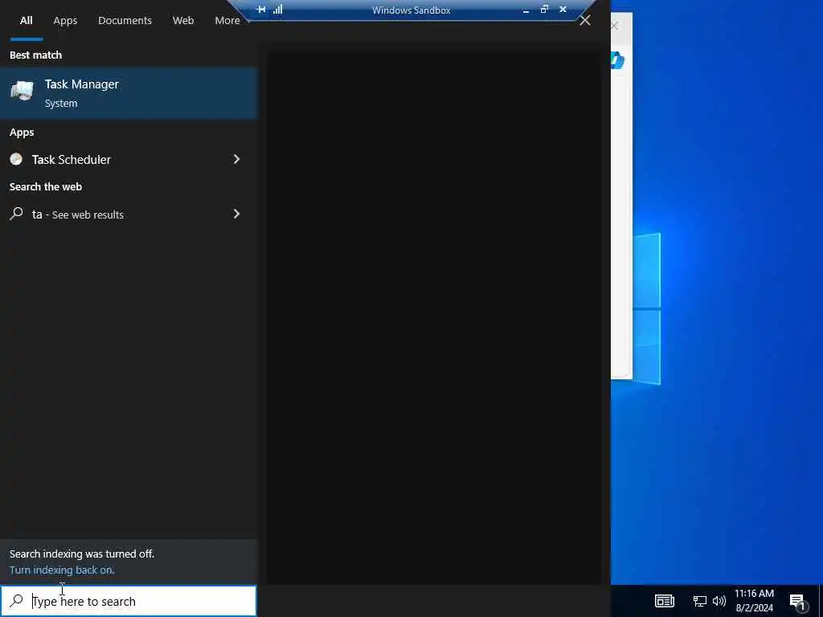The image size is (823, 617).
Task: Close the search panel with X
Action: [x=585, y=20]
